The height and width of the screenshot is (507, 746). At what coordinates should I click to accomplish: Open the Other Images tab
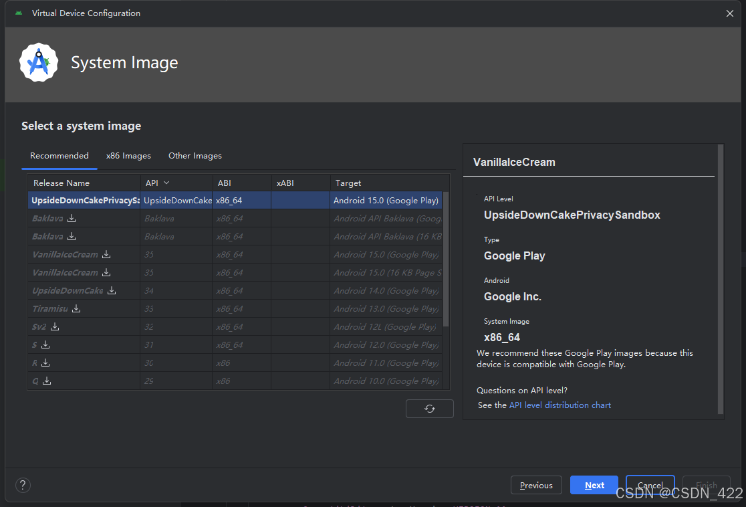click(195, 156)
